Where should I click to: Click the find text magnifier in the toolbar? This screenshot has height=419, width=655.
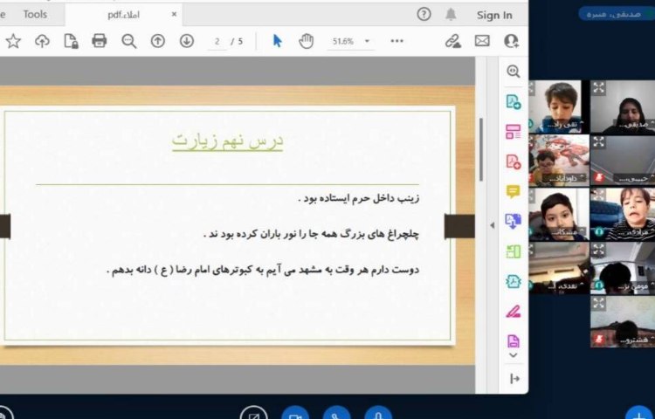pos(128,41)
